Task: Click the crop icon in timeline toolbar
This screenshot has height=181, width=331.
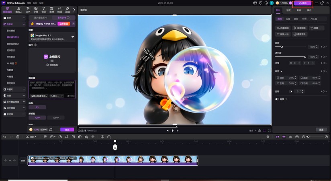Action: 67,137
